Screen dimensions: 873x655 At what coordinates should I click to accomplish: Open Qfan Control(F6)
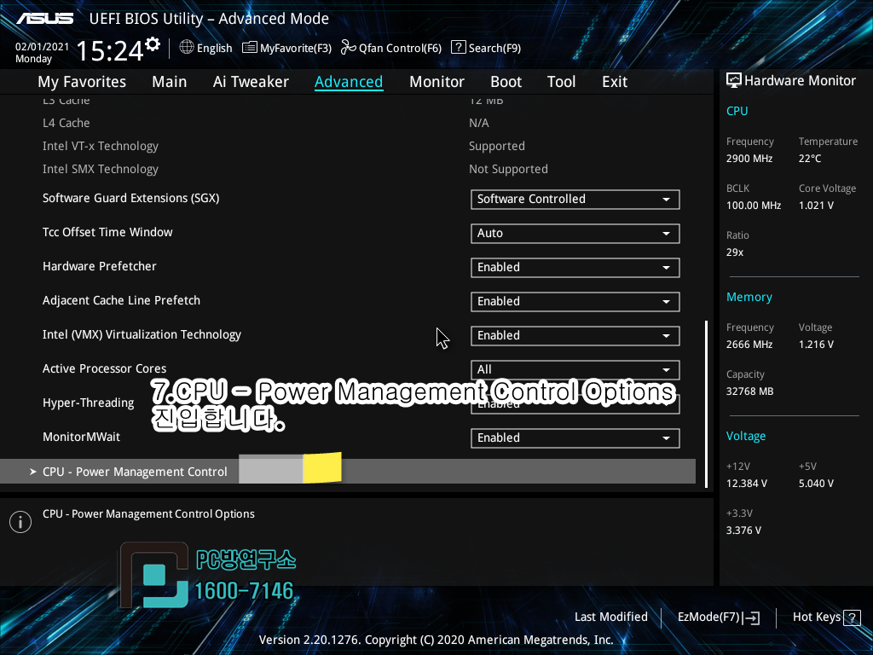pyautogui.click(x=391, y=48)
